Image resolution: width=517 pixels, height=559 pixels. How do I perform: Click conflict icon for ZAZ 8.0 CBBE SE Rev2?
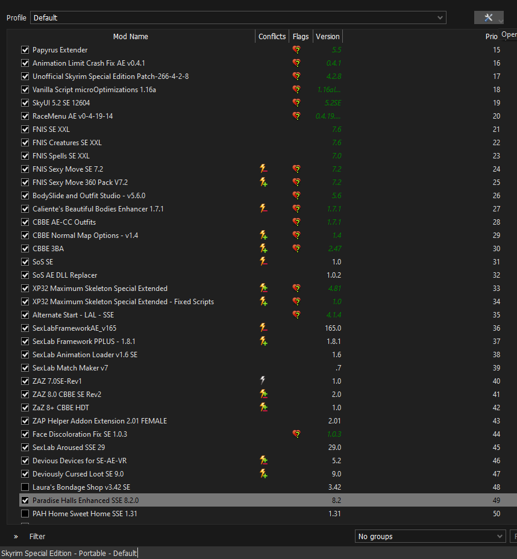click(x=263, y=394)
